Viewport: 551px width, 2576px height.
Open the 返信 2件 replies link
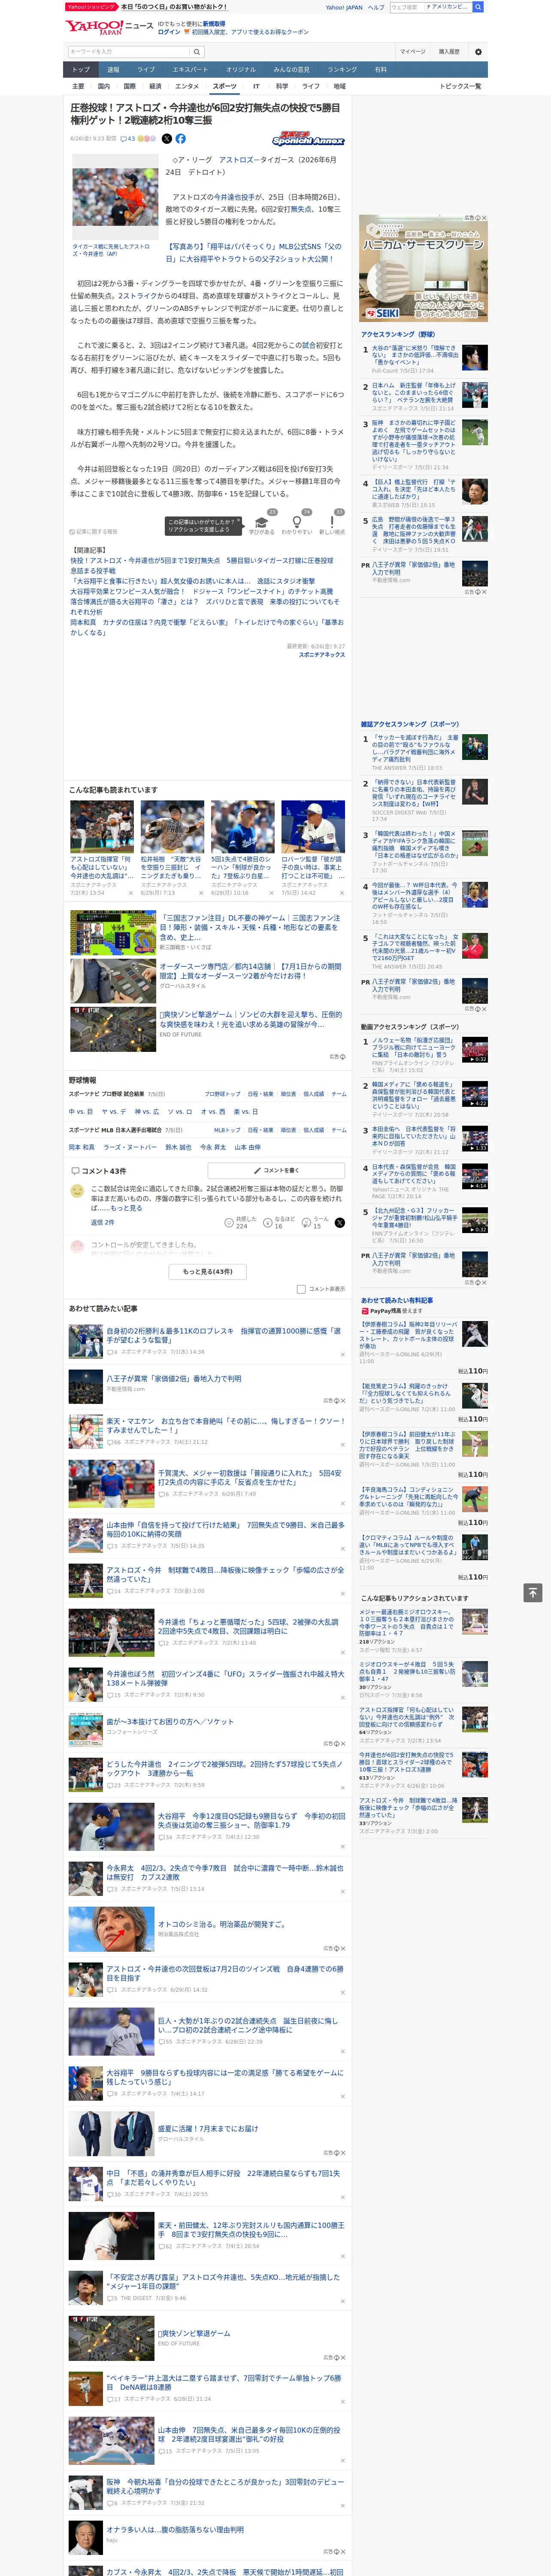click(103, 1222)
